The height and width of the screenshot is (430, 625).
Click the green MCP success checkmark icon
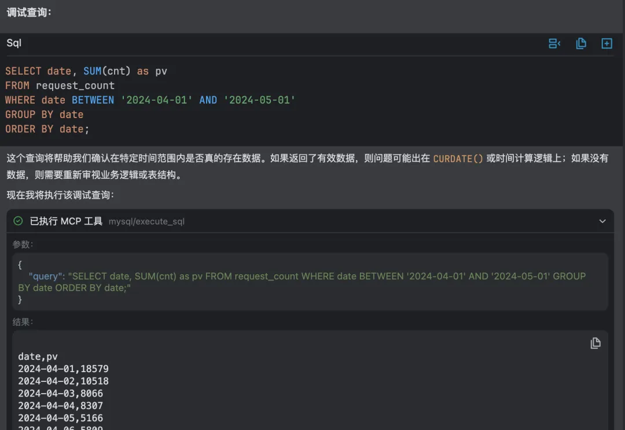pyautogui.click(x=18, y=220)
